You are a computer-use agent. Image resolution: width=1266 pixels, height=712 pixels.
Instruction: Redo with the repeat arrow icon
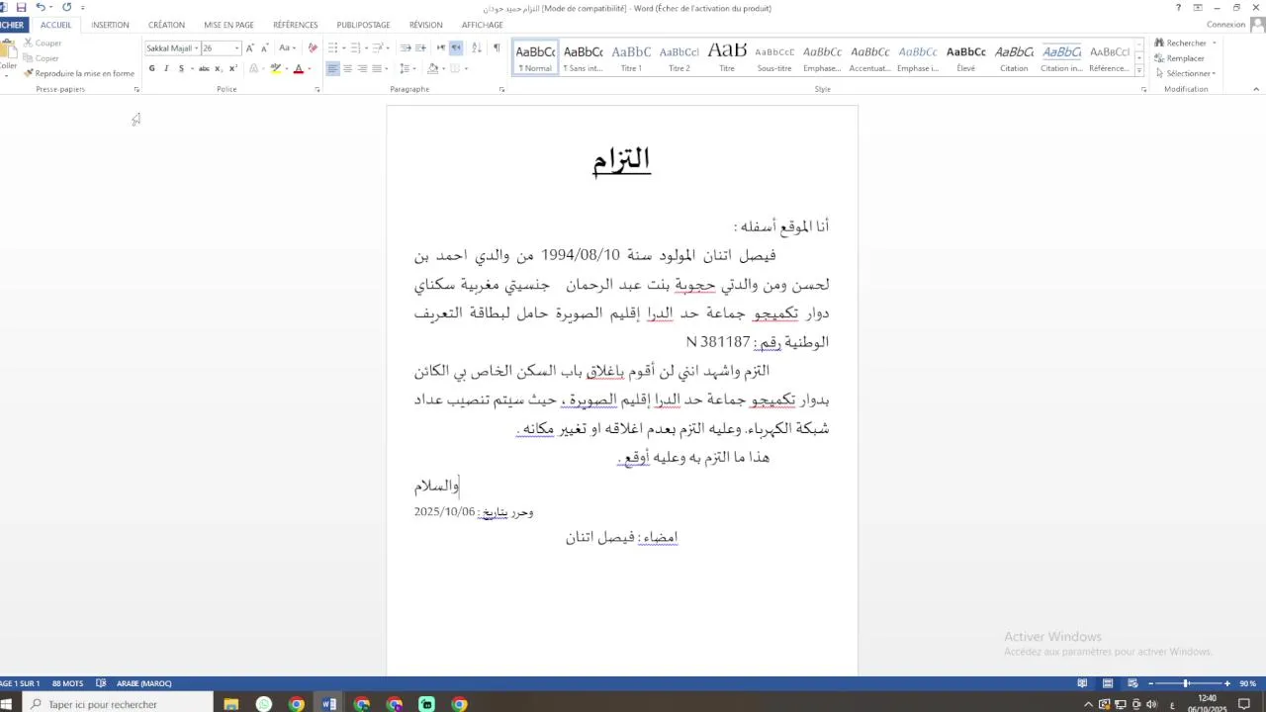(x=66, y=7)
